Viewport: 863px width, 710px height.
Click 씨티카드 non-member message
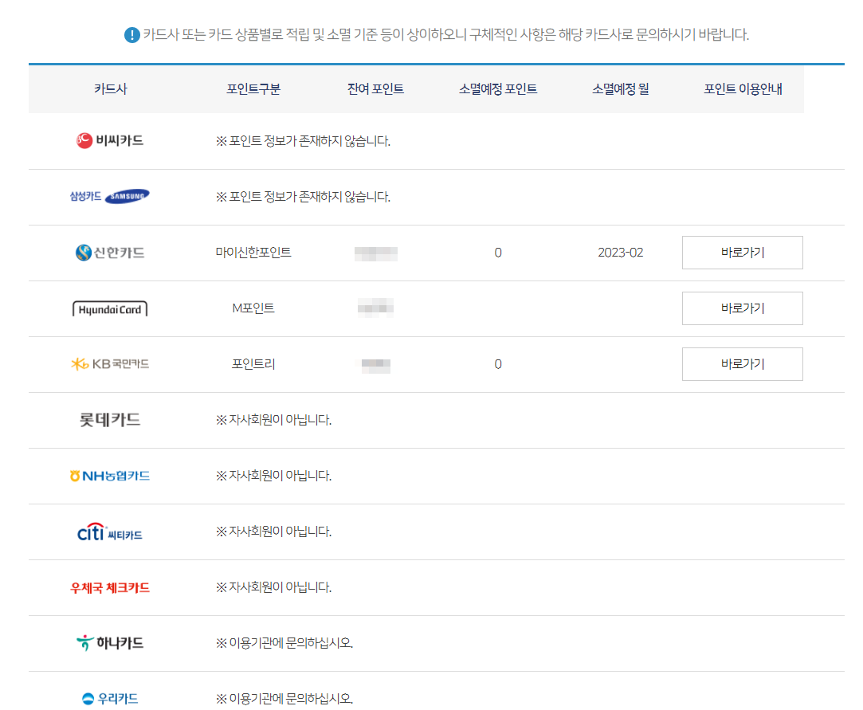pos(273,532)
